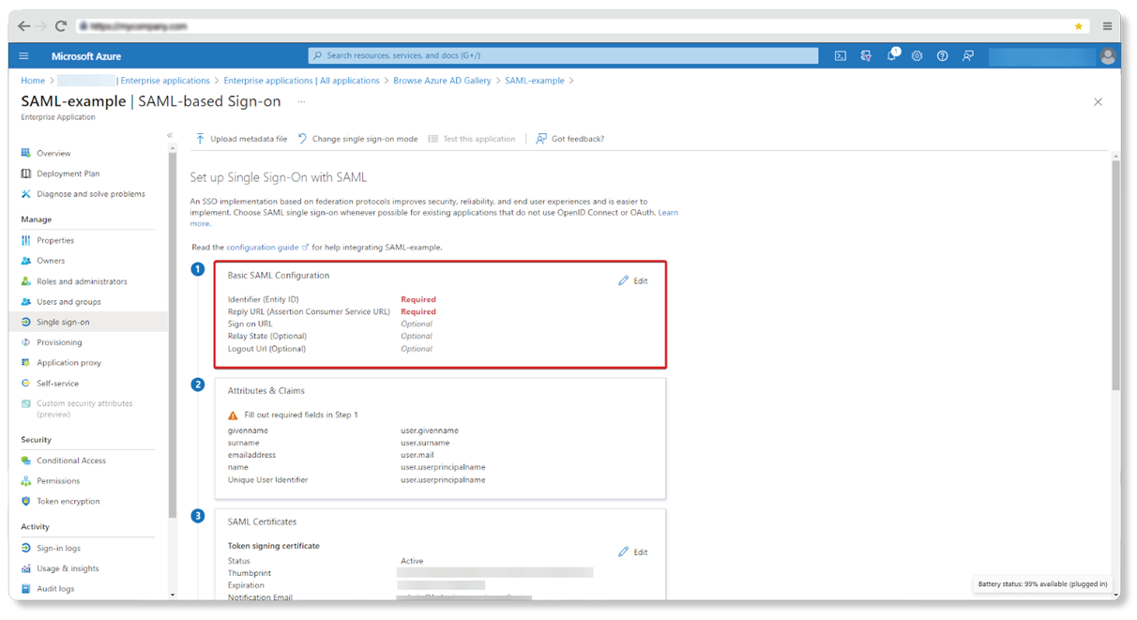The image size is (1137, 620).
Task: Open Provisioning in side menu
Action: tap(59, 342)
